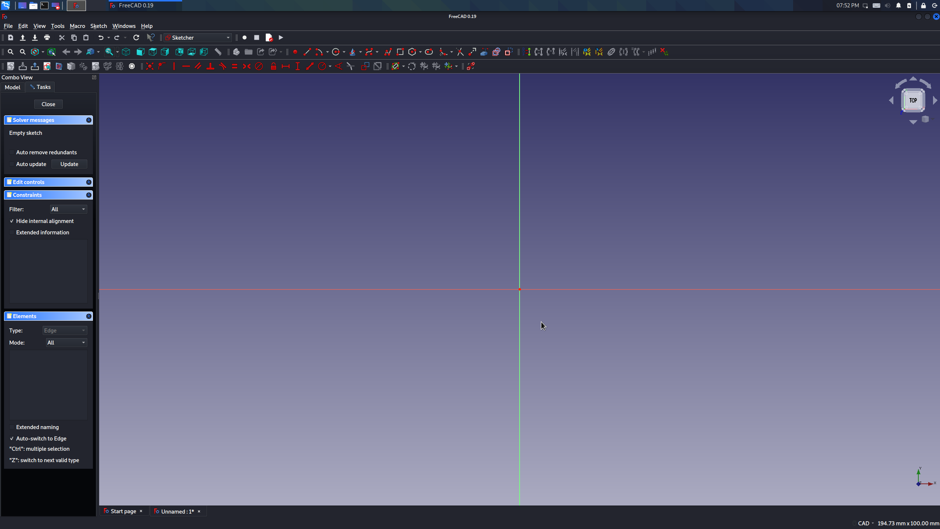The image size is (940, 529).
Task: Apply the equal constraint
Action: [x=234, y=66]
